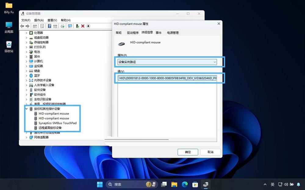The image size is (305, 190).
Task: Click the notification bell in the system tray
Action: 298,184
